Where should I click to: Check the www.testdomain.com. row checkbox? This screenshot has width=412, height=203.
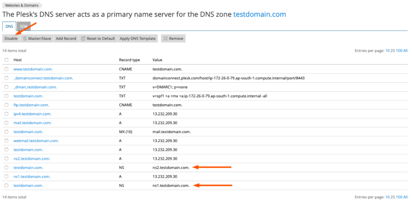coord(6,69)
